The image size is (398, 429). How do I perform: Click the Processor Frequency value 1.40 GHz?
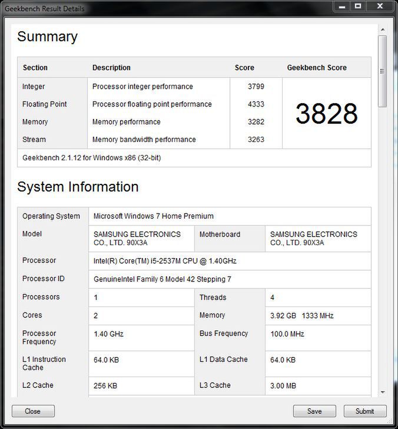tap(108, 334)
